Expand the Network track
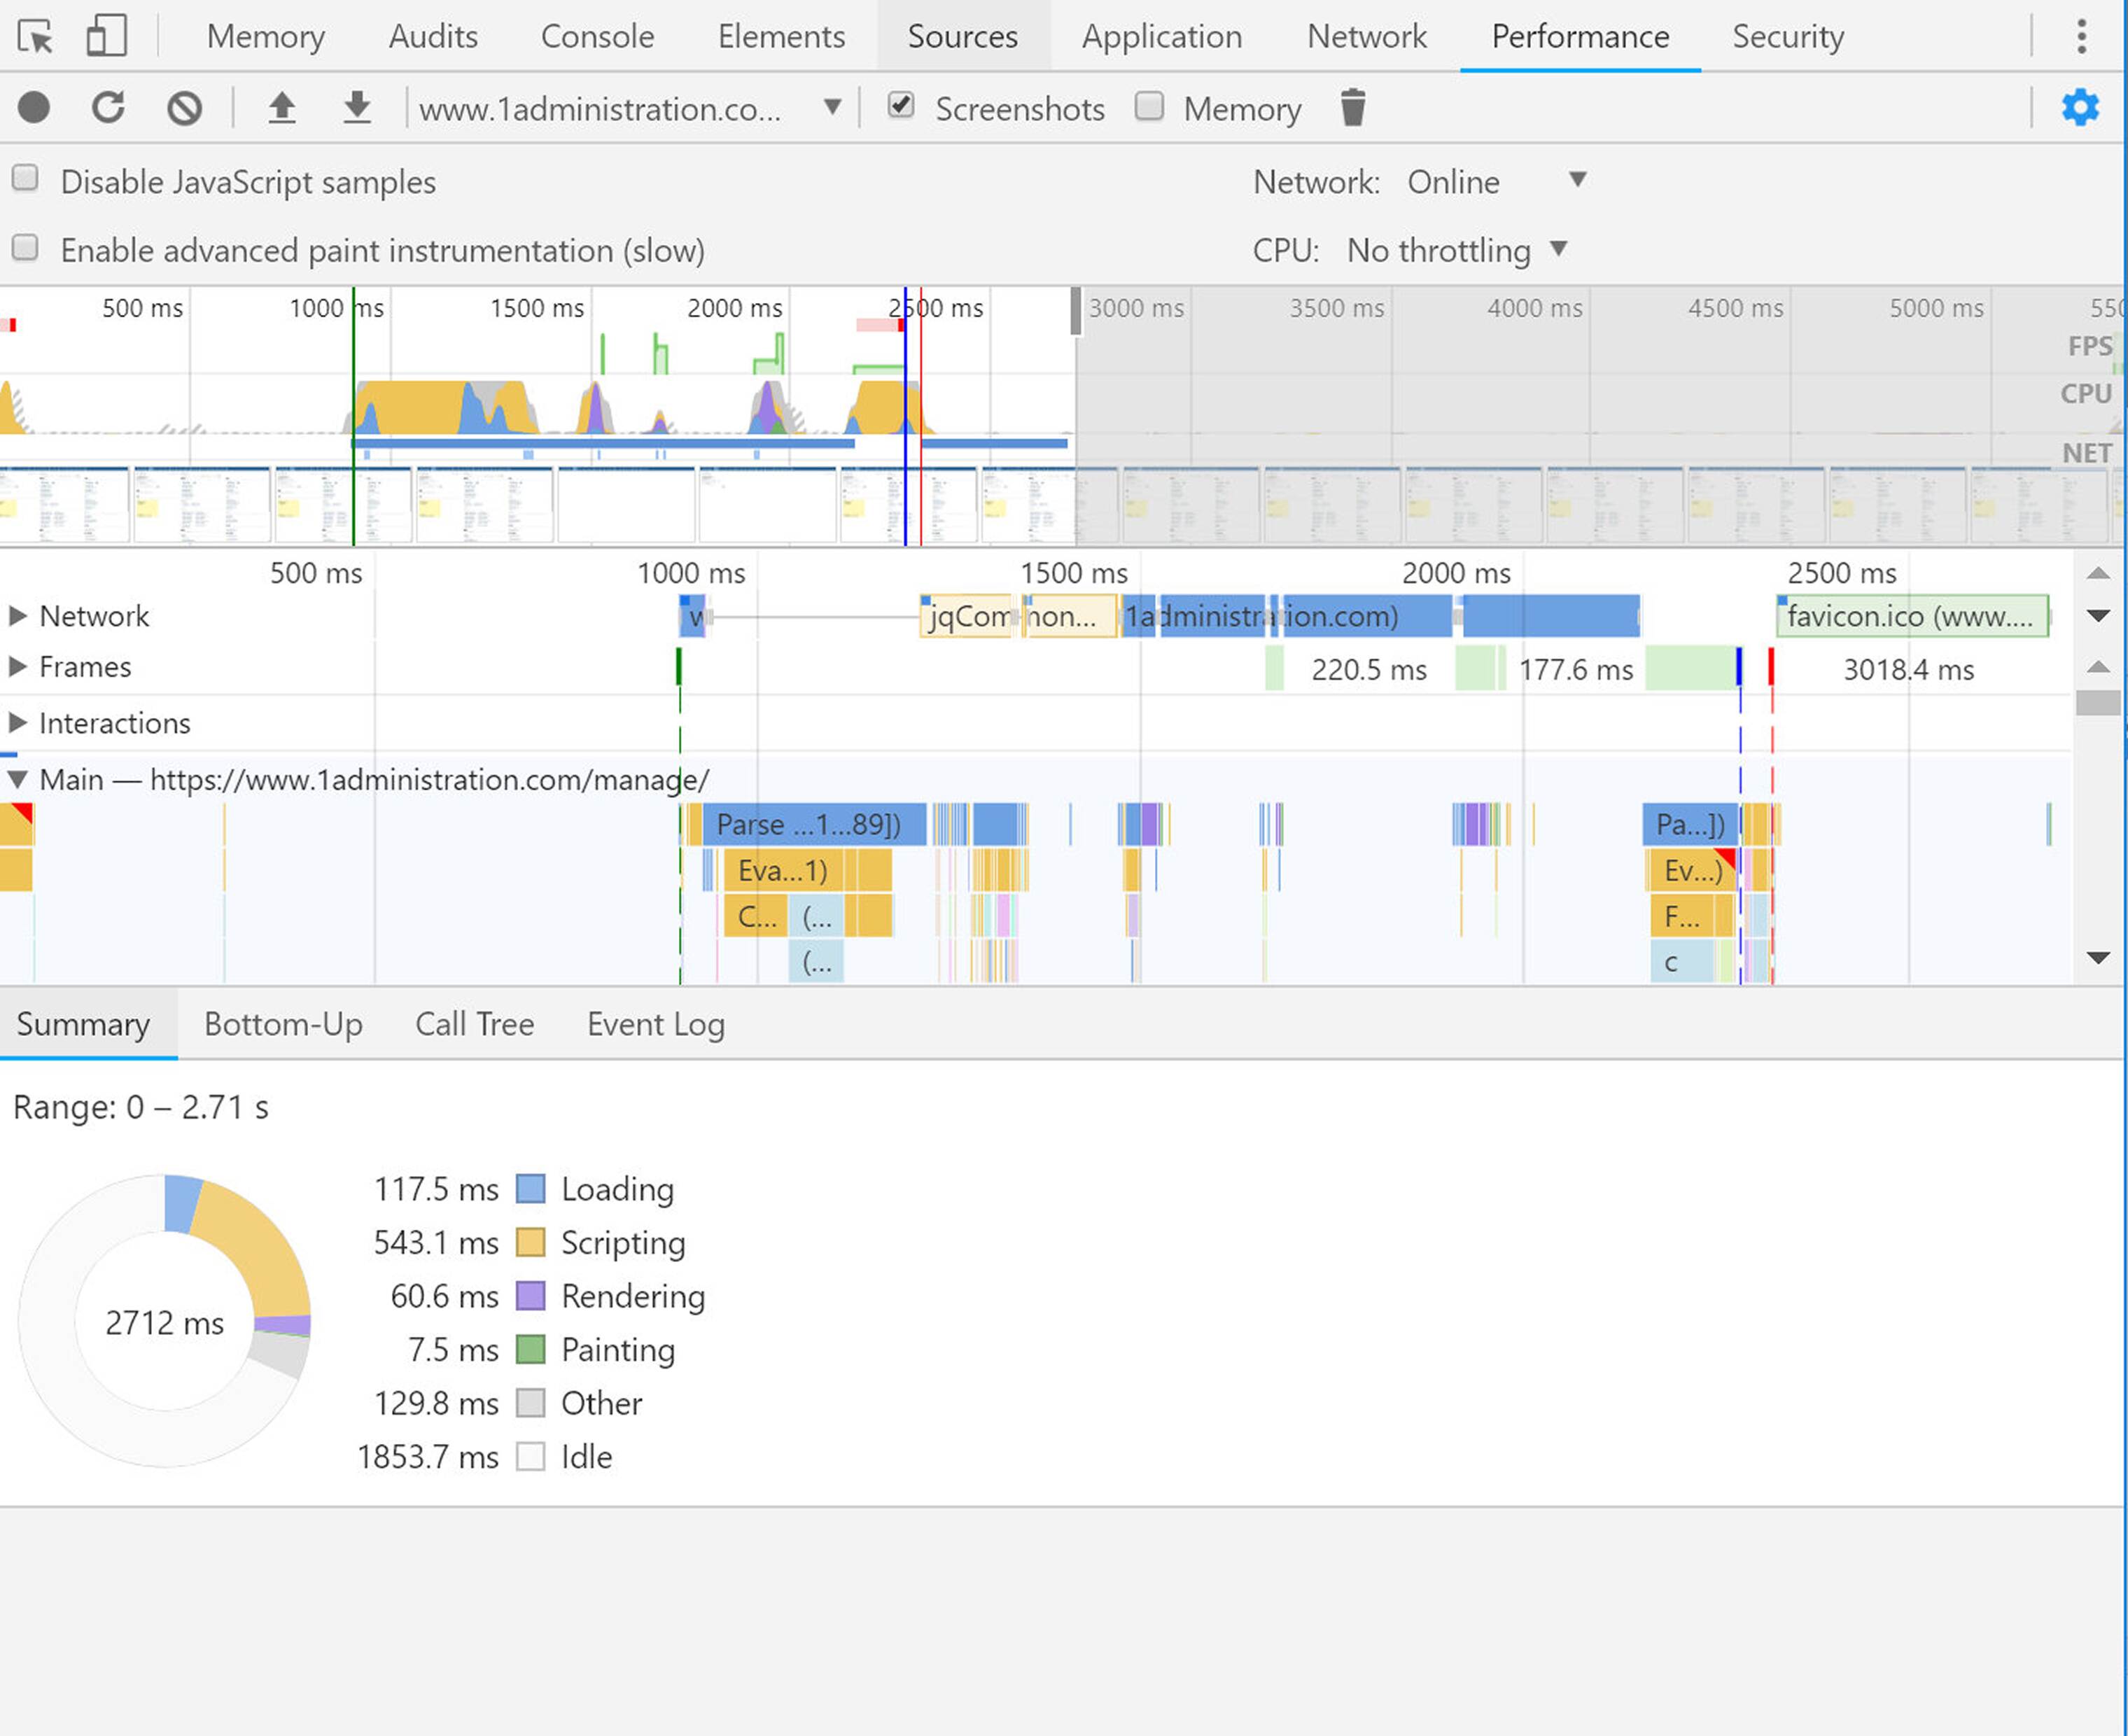The image size is (2128, 1736). pyautogui.click(x=17, y=616)
